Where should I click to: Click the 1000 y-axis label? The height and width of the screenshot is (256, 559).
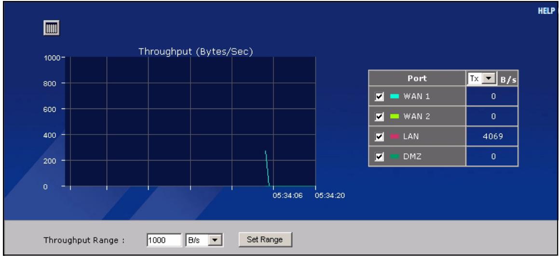(x=53, y=58)
